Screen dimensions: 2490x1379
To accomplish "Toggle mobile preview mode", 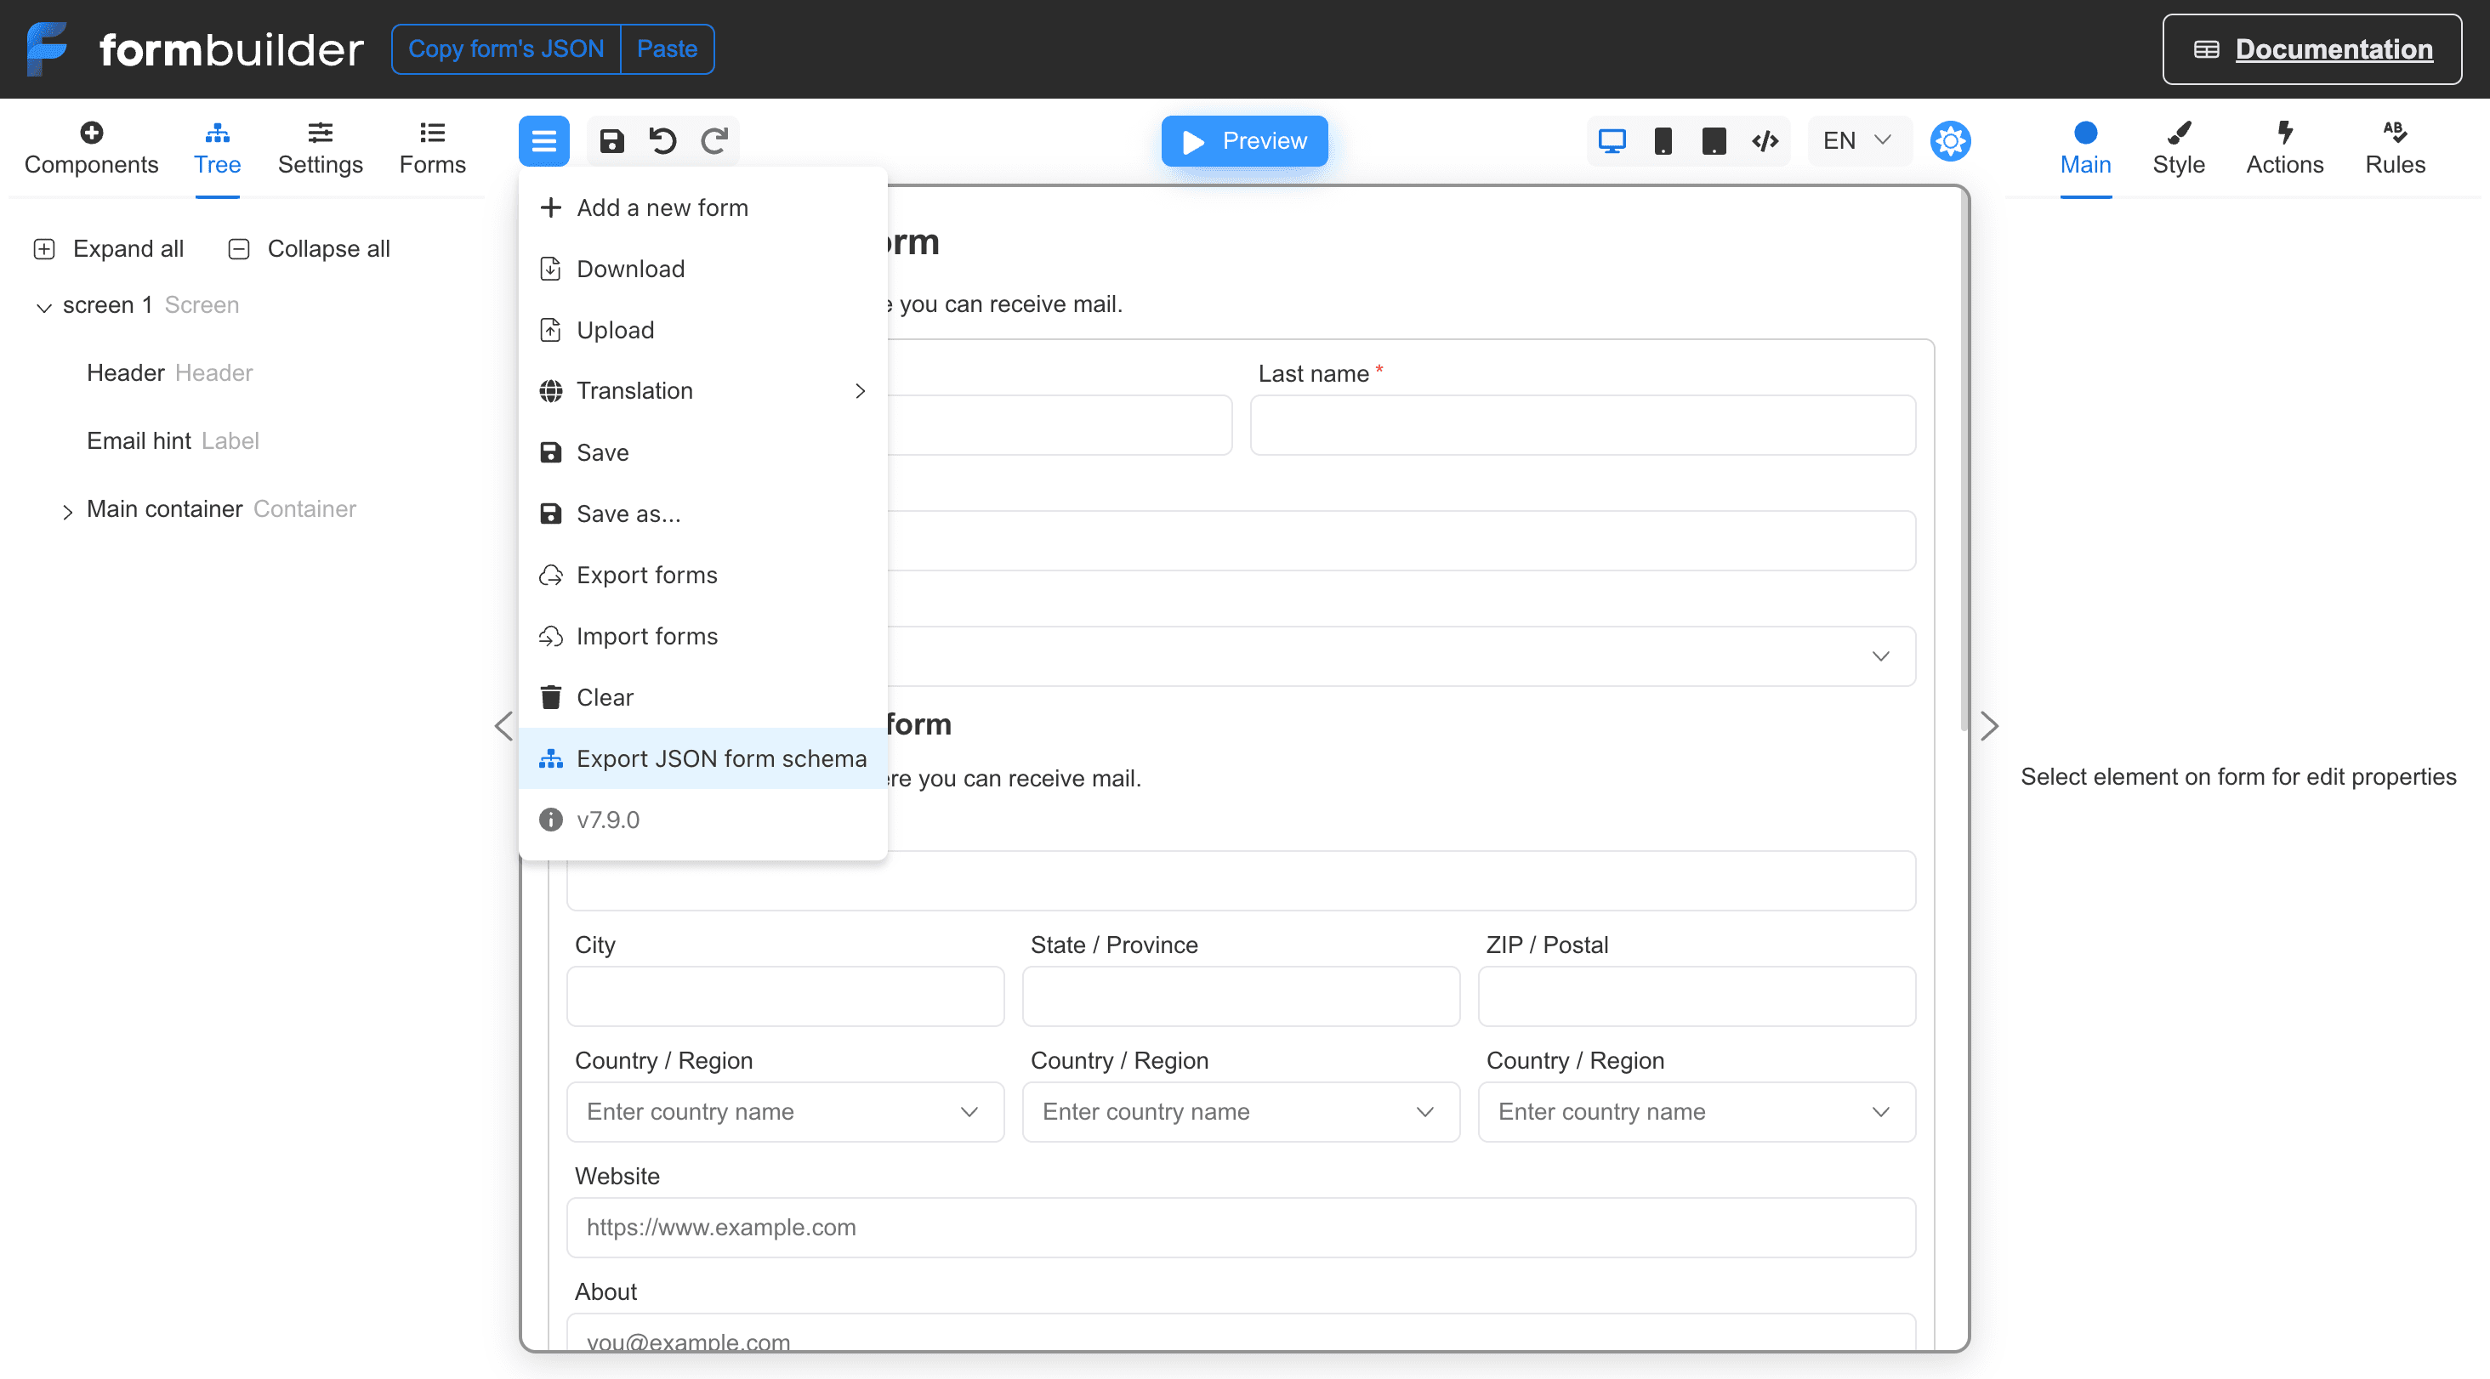I will 1663,140.
